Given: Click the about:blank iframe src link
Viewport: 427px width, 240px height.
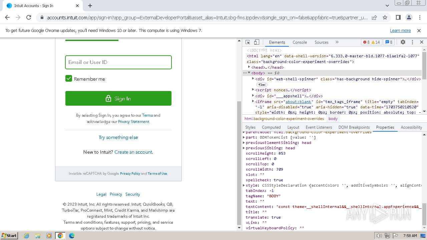Looking at the screenshot, I should tap(298, 102).
